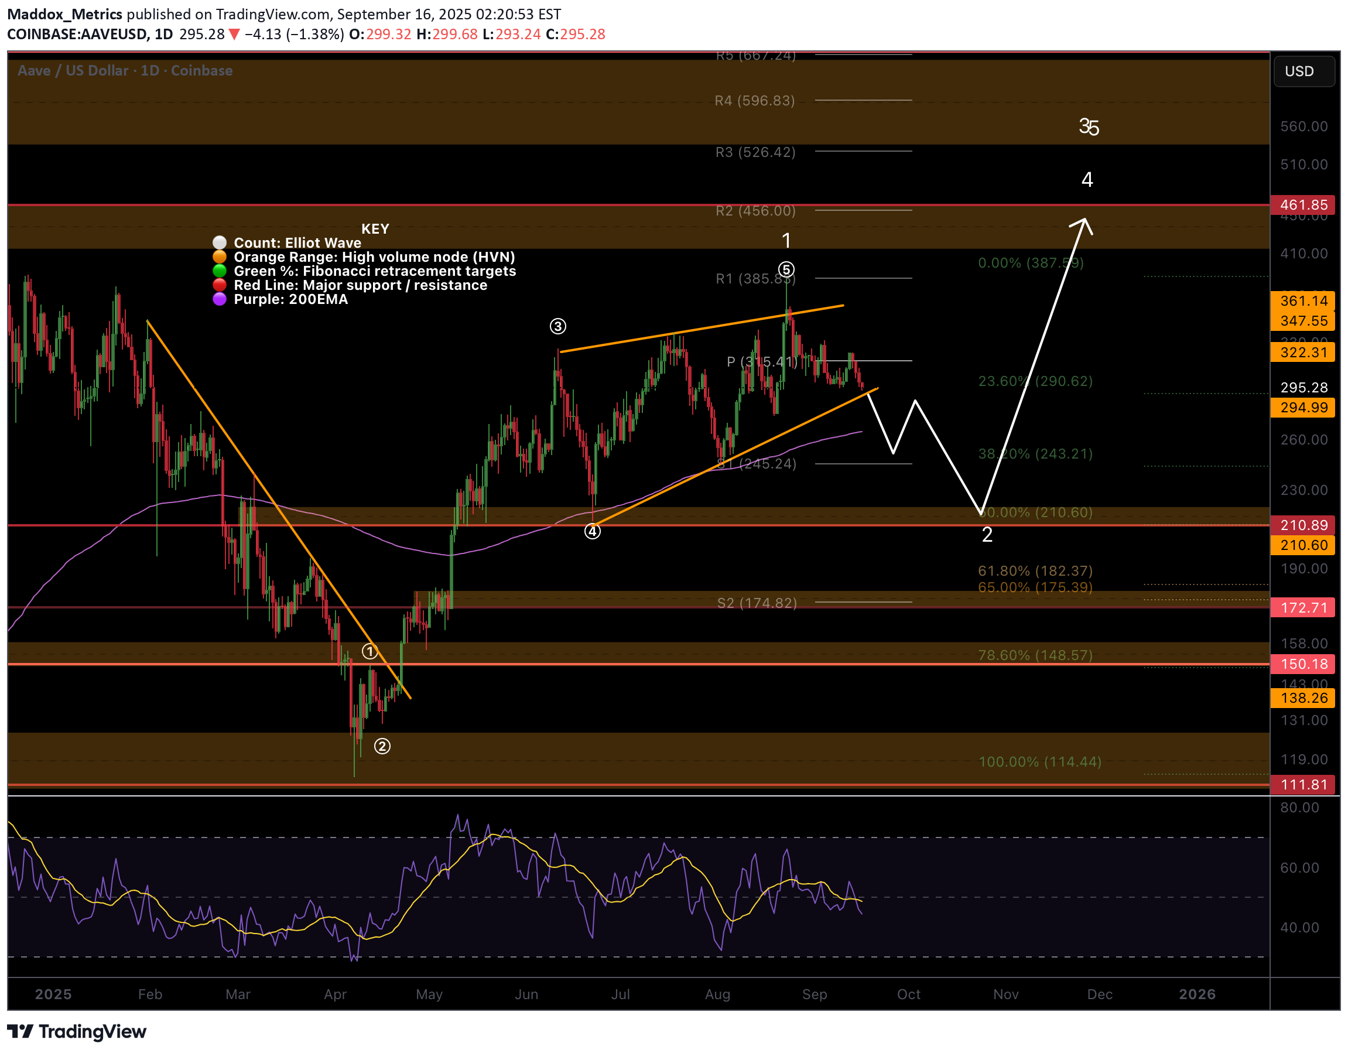
Task: Click the purple 200EMA legend circle
Action: [219, 299]
